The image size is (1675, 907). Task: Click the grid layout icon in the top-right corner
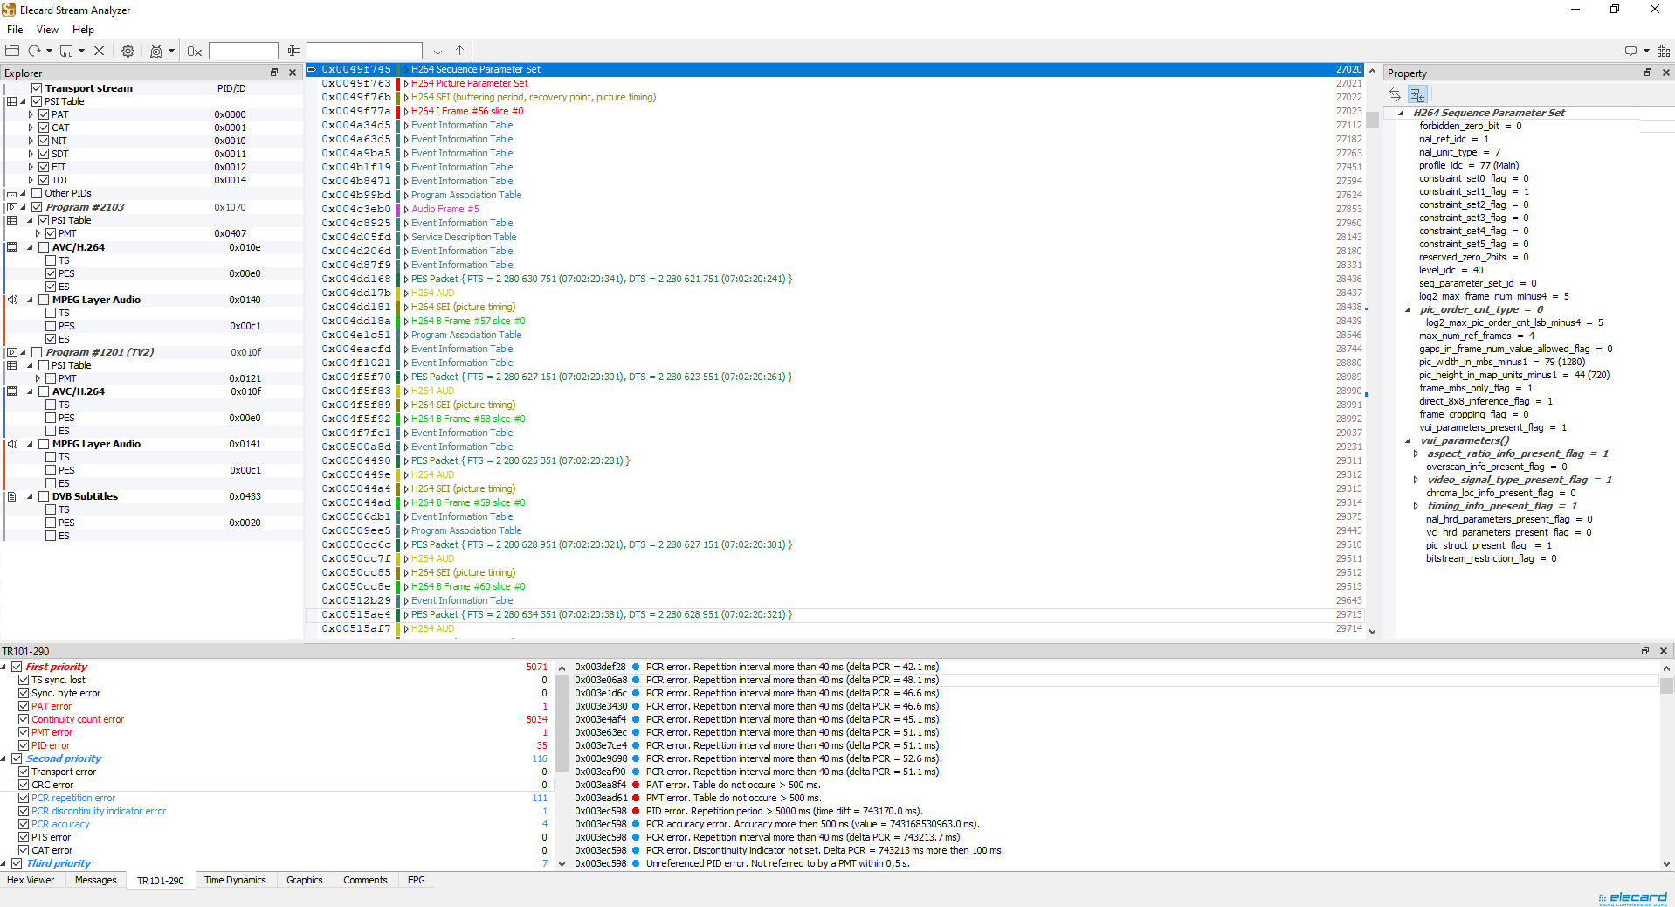[1662, 50]
